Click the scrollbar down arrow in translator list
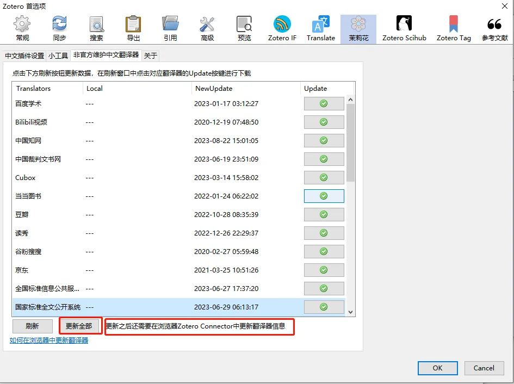 pos(350,312)
